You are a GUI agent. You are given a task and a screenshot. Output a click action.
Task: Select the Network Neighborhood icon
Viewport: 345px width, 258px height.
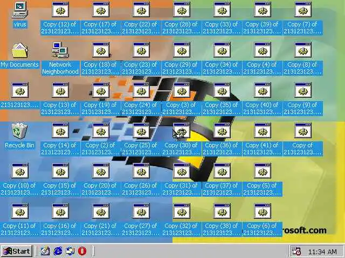pos(60,50)
